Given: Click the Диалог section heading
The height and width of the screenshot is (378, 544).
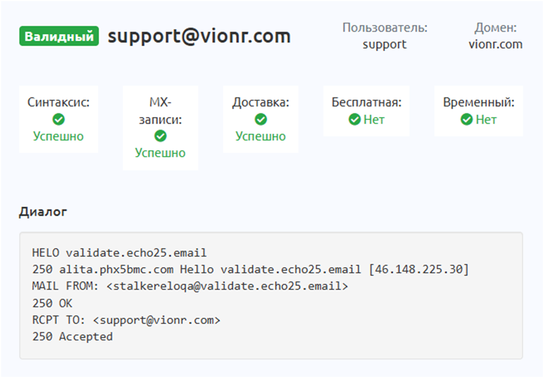Looking at the screenshot, I should tap(43, 212).
